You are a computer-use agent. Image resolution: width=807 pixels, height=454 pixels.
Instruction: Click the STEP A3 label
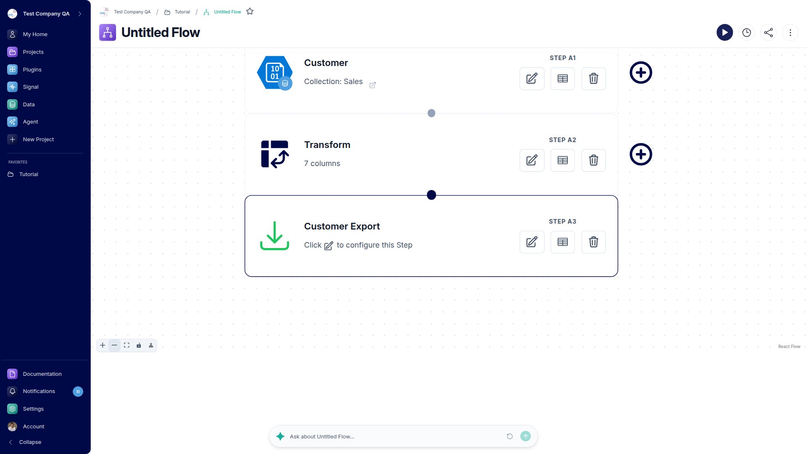click(562, 222)
